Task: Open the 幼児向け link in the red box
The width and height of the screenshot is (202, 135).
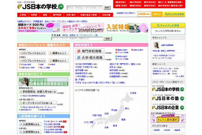Action: coord(121,2)
